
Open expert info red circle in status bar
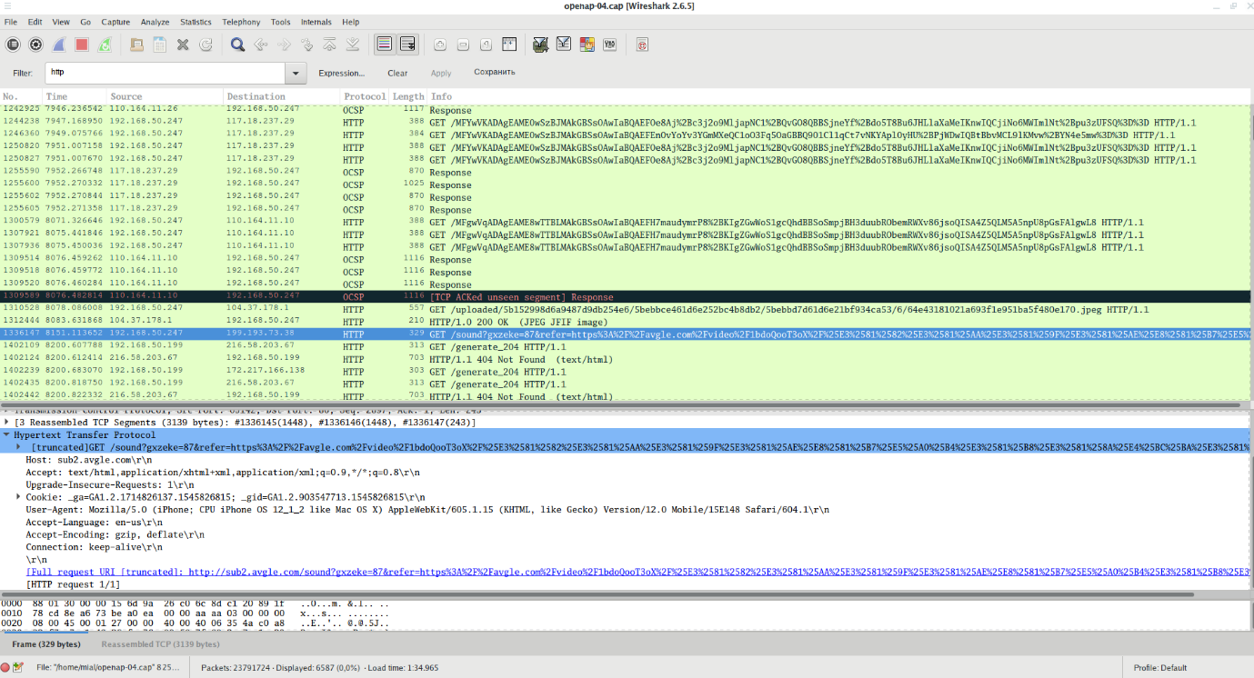(6, 668)
